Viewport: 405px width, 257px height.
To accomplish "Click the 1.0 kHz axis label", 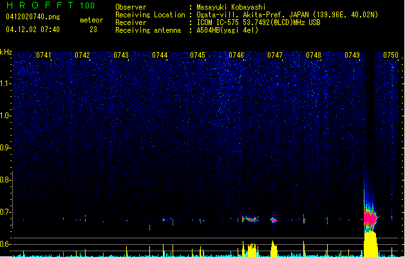I will (x=5, y=116).
